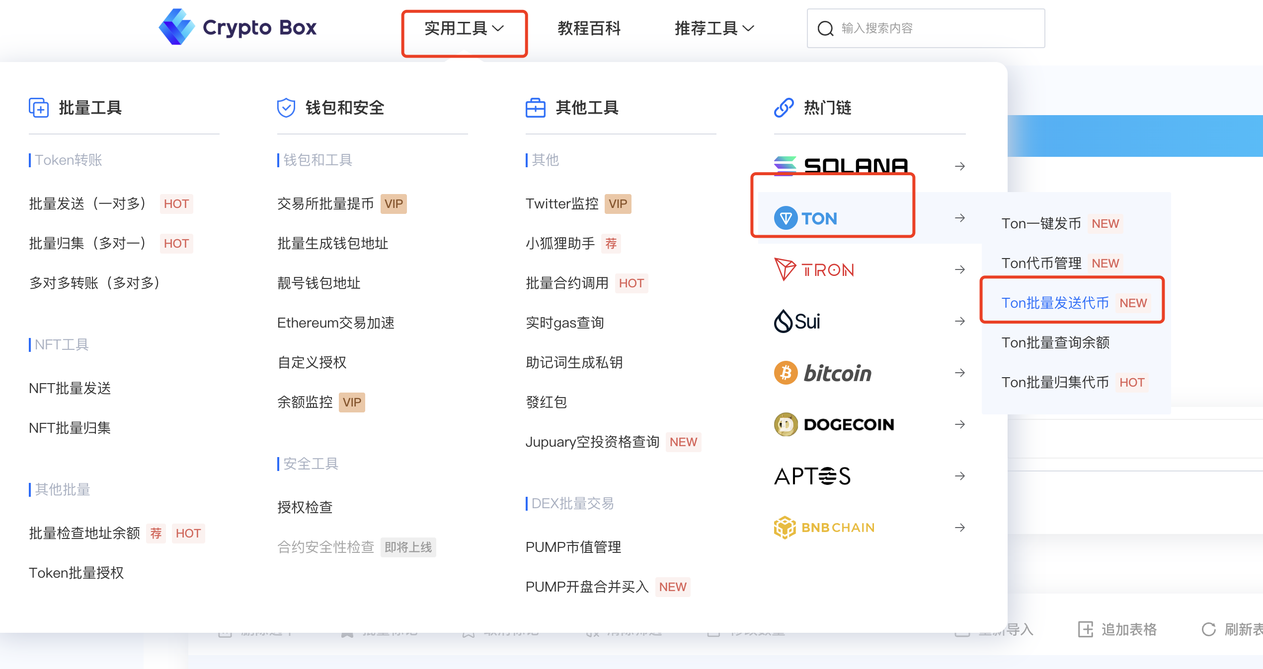This screenshot has height=669, width=1263.
Task: Select the Sui chain logo
Action: click(797, 321)
